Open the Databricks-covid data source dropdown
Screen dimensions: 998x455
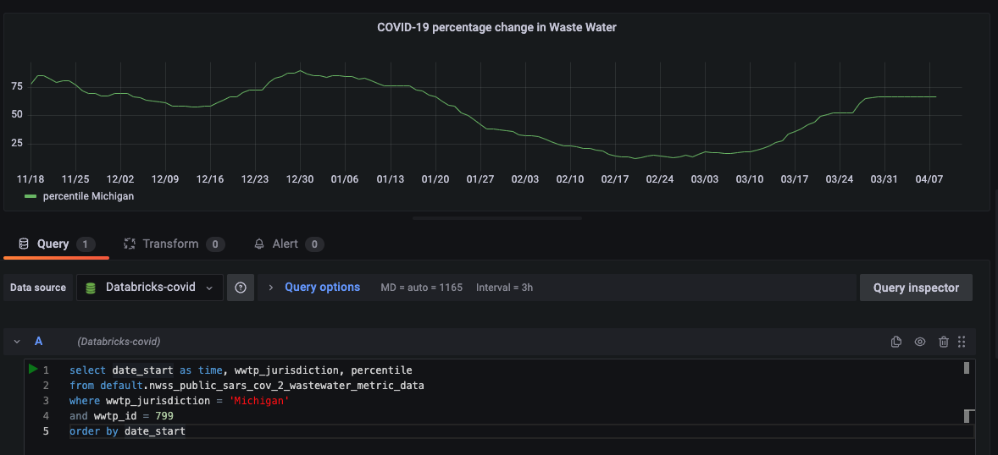tap(150, 288)
